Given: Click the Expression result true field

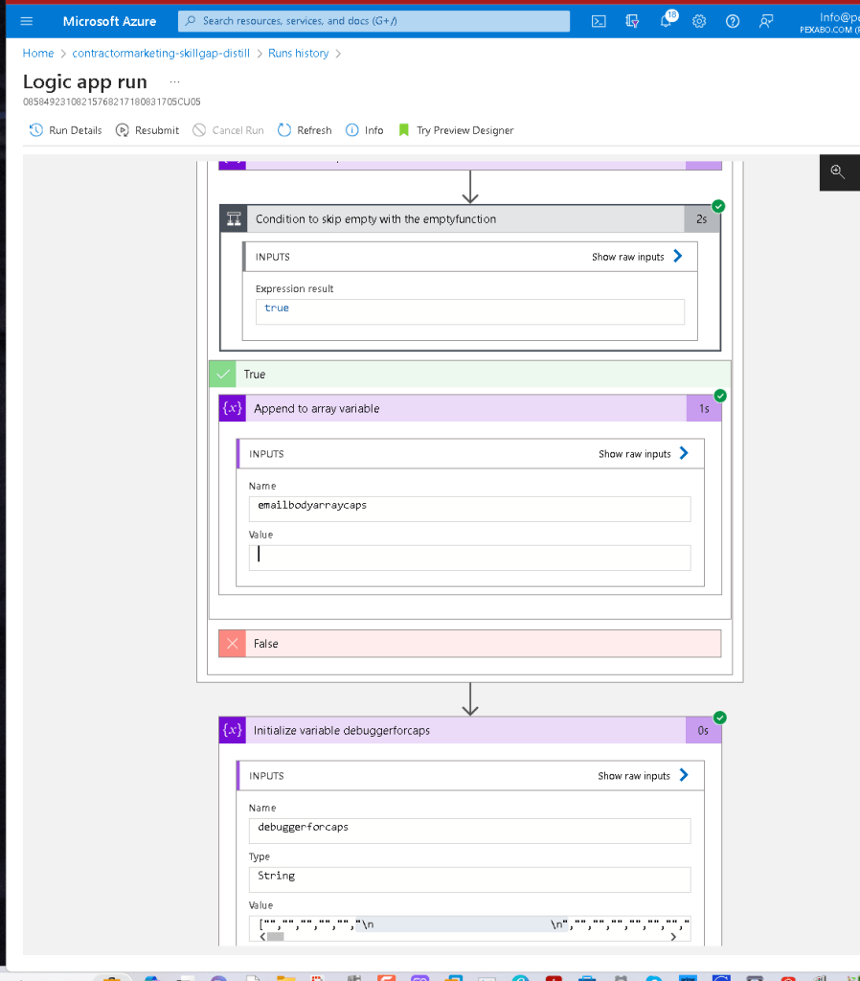Looking at the screenshot, I should click(x=469, y=311).
